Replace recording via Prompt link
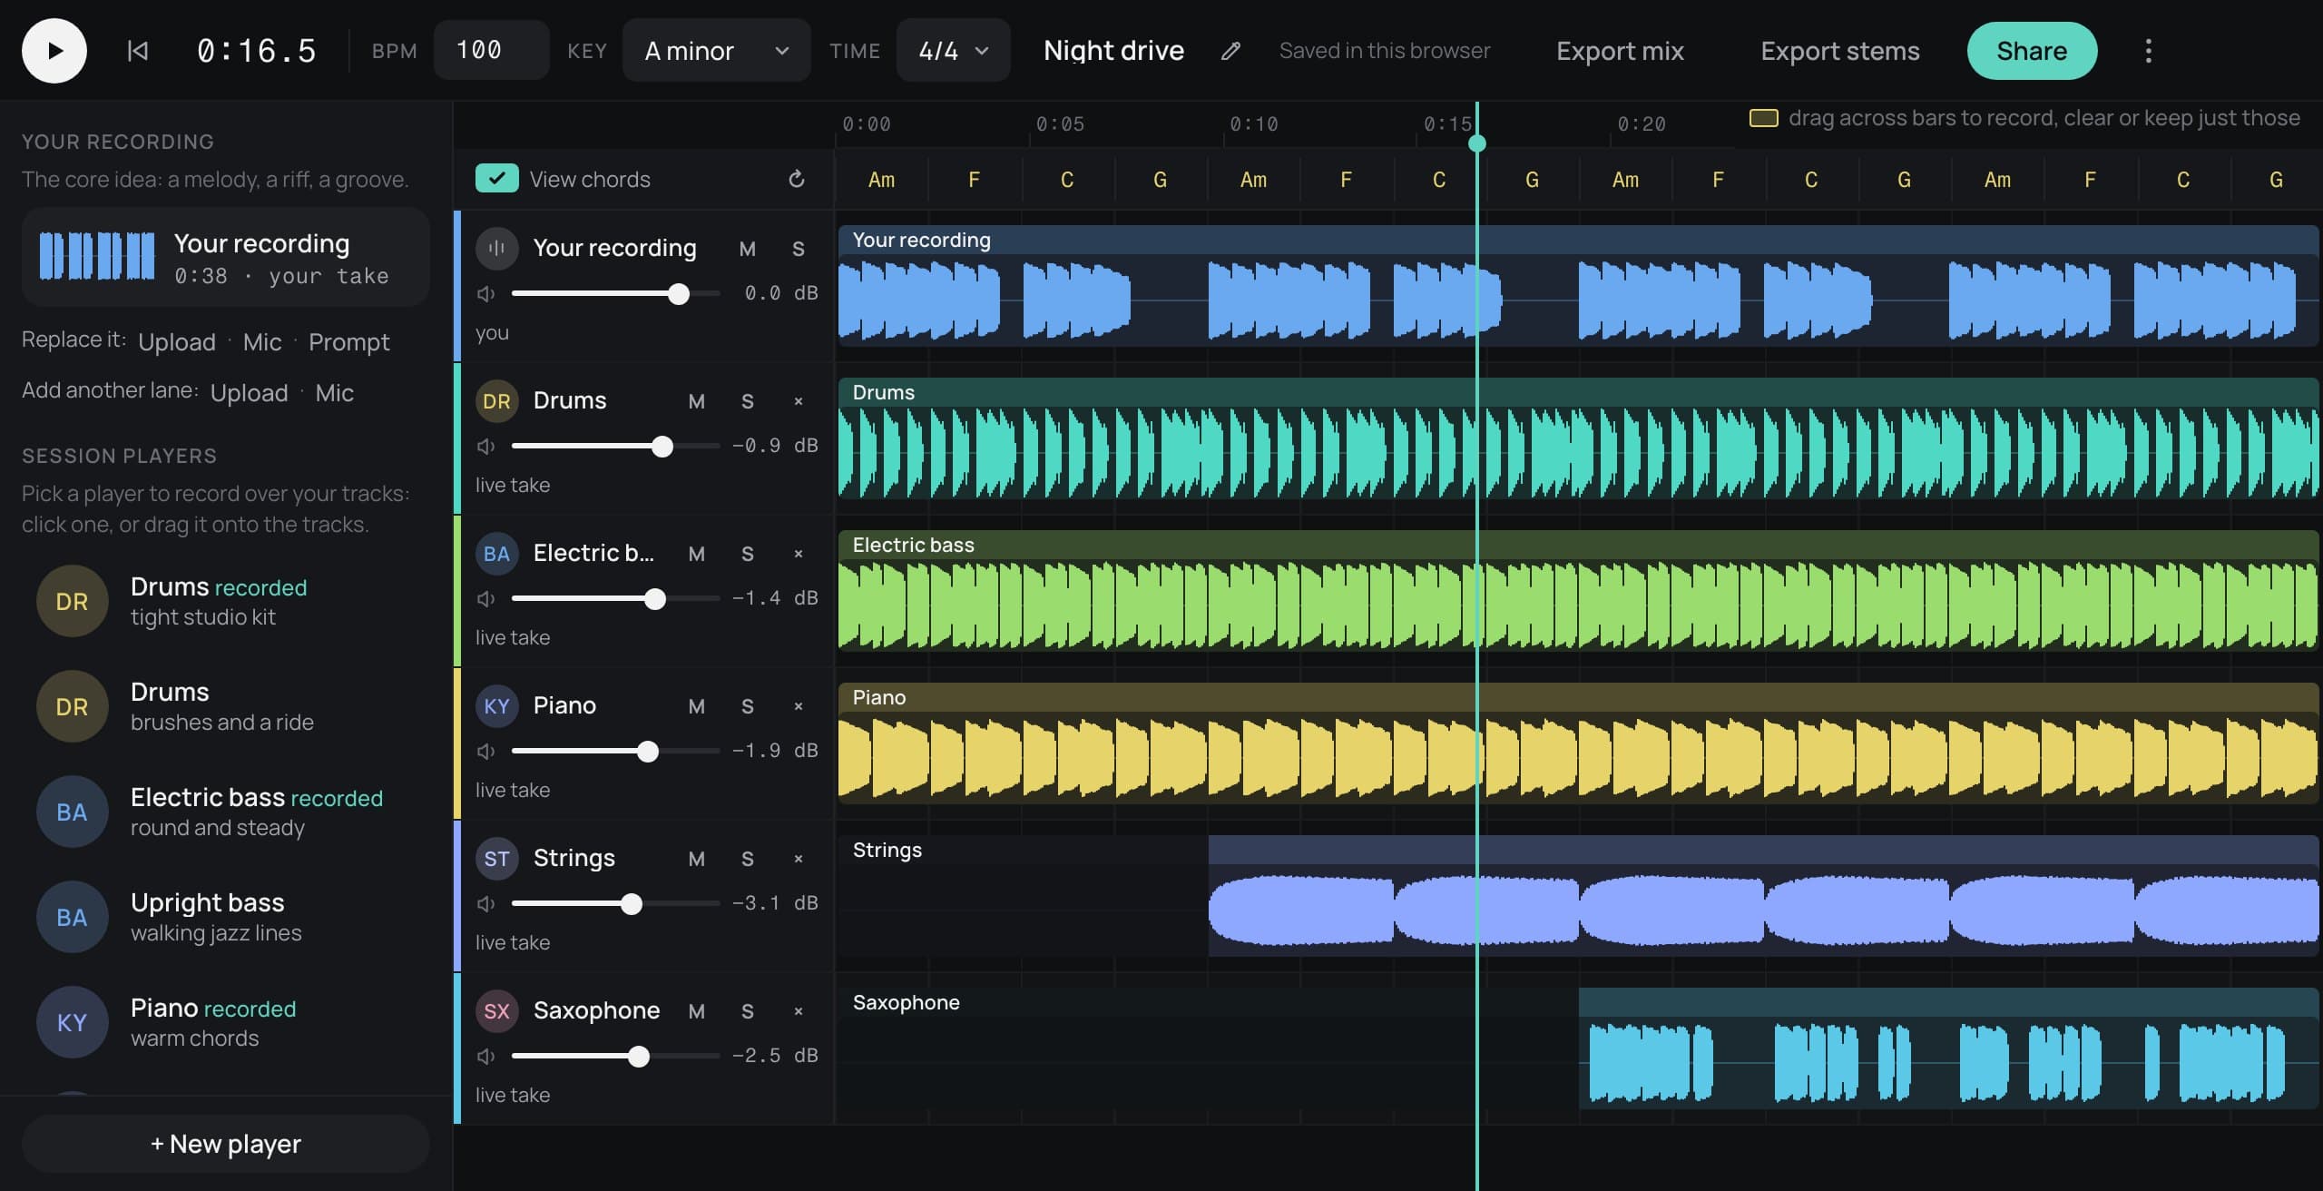Screen dimensions: 2323x1191 pos(349,342)
